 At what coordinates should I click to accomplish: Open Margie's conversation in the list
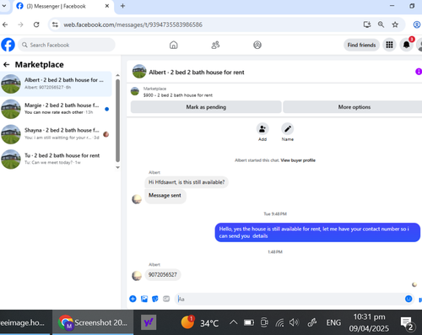point(56,109)
